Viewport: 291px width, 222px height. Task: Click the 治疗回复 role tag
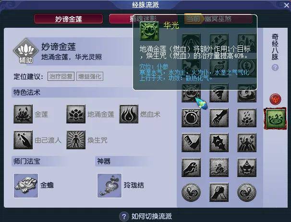(x=61, y=77)
